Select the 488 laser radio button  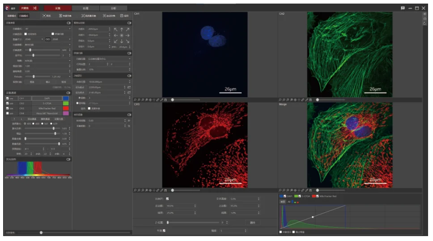(34, 124)
